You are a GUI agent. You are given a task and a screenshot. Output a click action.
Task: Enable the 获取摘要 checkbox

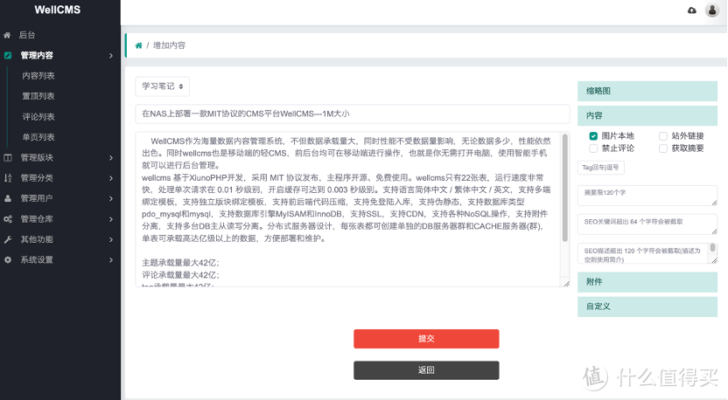(663, 148)
